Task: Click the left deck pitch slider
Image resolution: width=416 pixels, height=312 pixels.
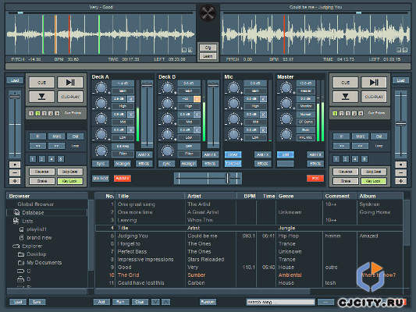Action: [15, 97]
